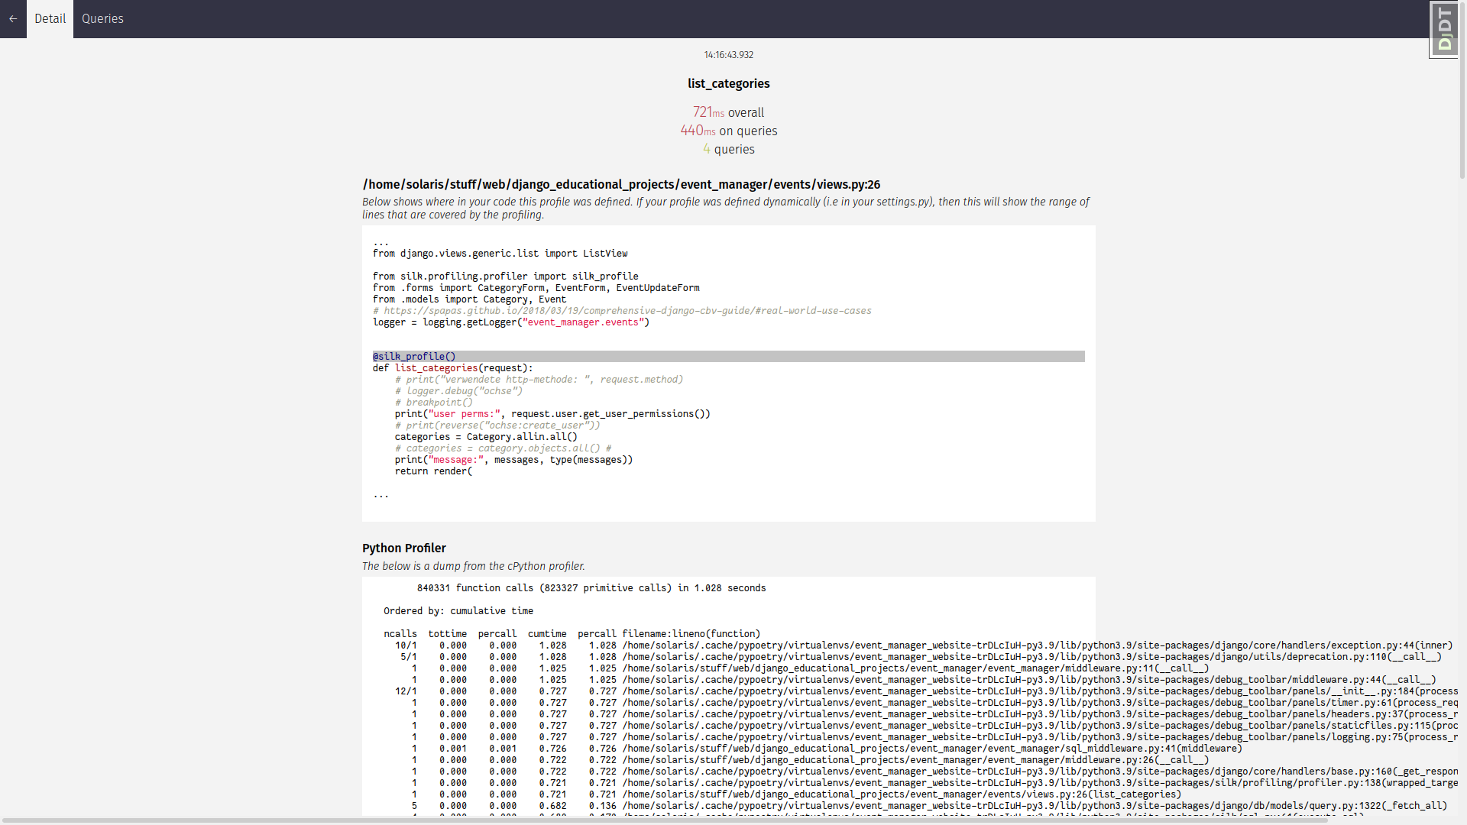Click the 'Ordered by: cumulative time' text

[x=458, y=611]
